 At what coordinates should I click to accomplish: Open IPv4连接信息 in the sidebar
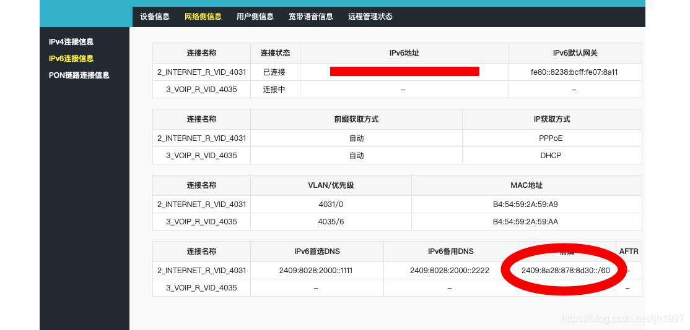click(x=71, y=42)
